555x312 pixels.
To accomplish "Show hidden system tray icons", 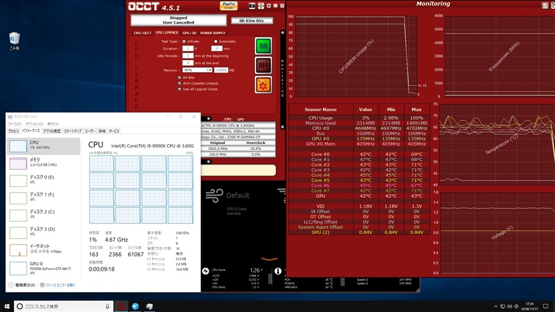I will (495, 307).
